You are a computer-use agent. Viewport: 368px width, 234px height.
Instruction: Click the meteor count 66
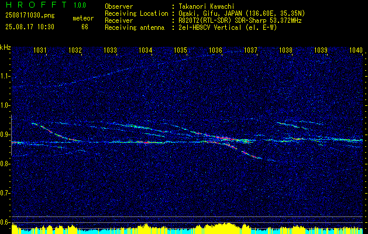tap(85, 27)
